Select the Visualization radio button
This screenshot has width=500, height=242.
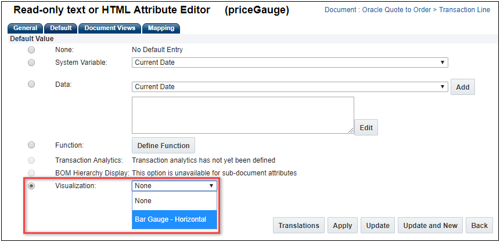[x=31, y=186]
